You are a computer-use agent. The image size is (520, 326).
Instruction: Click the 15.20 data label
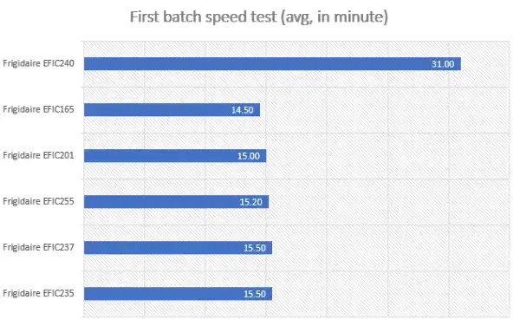(x=251, y=202)
